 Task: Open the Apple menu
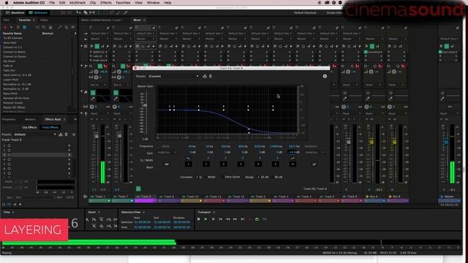(x=7, y=3)
